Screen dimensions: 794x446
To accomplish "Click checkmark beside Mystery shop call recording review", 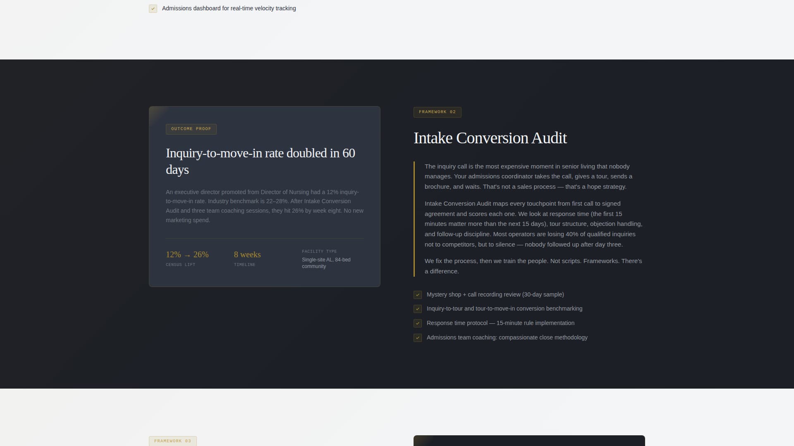I will [x=418, y=295].
